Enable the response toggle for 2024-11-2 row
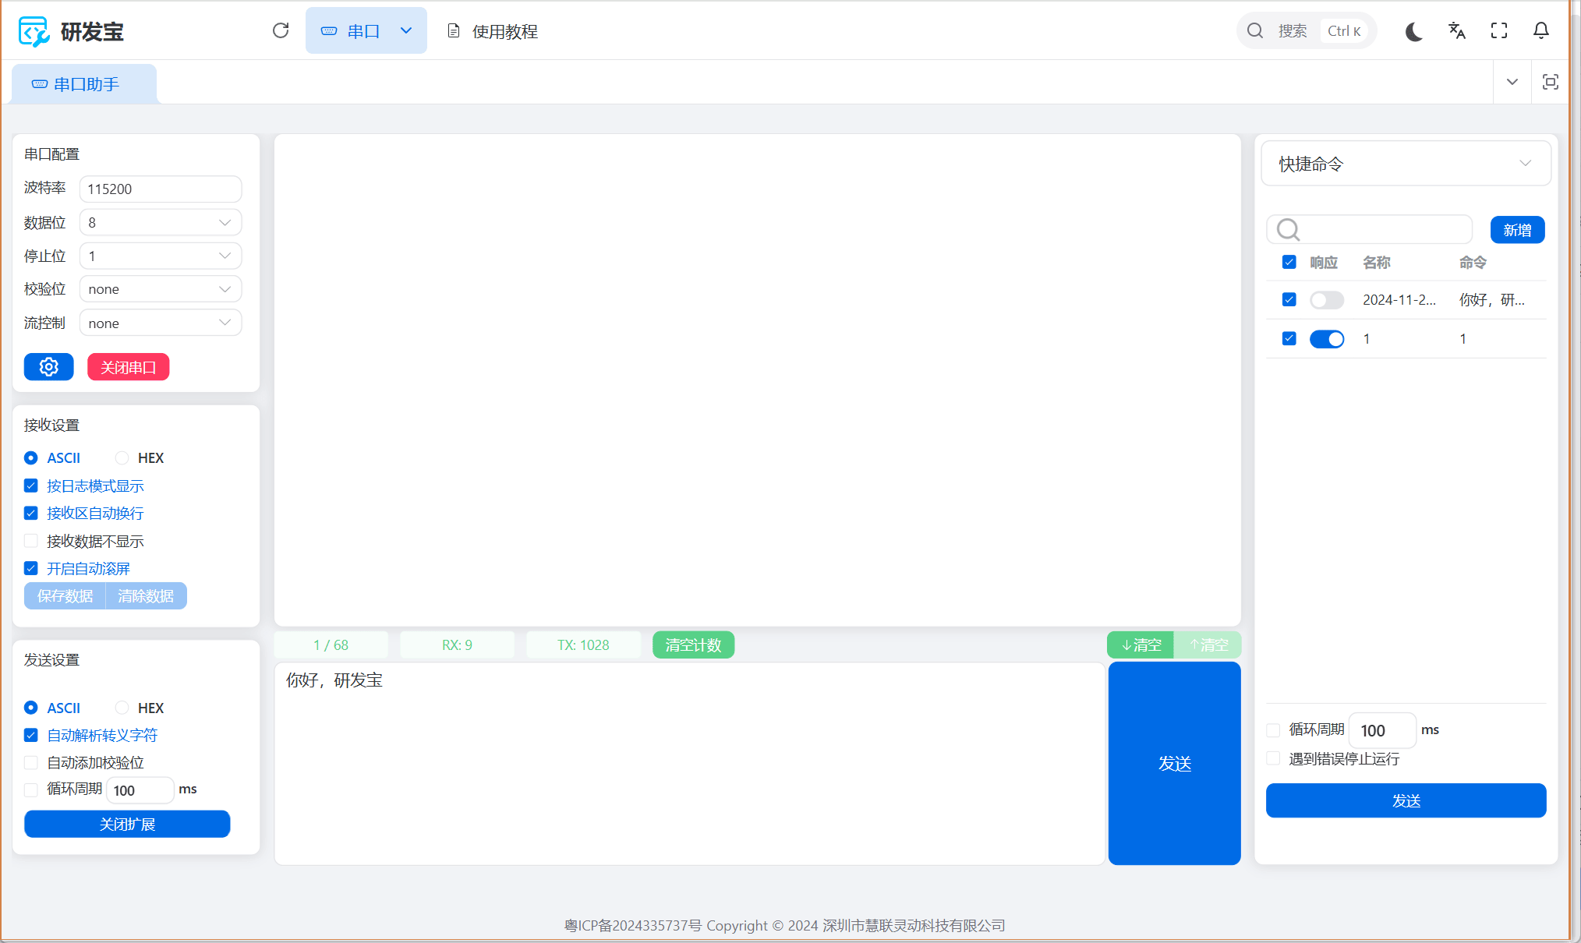The height and width of the screenshot is (943, 1581). click(1326, 300)
